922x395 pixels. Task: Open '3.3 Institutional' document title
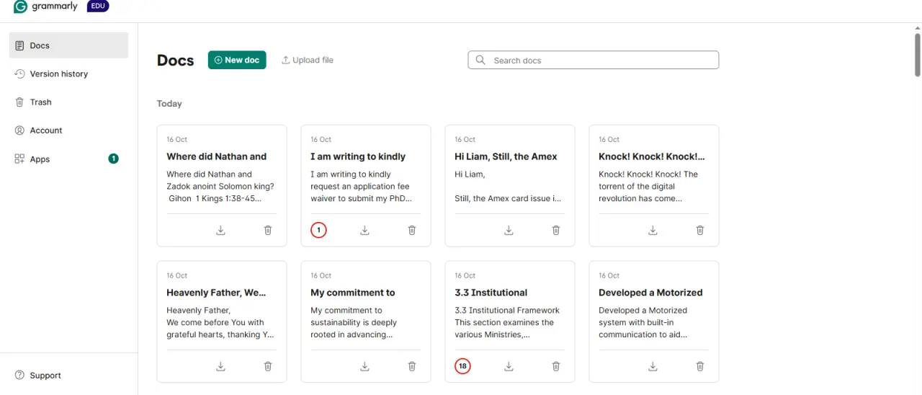tap(491, 293)
